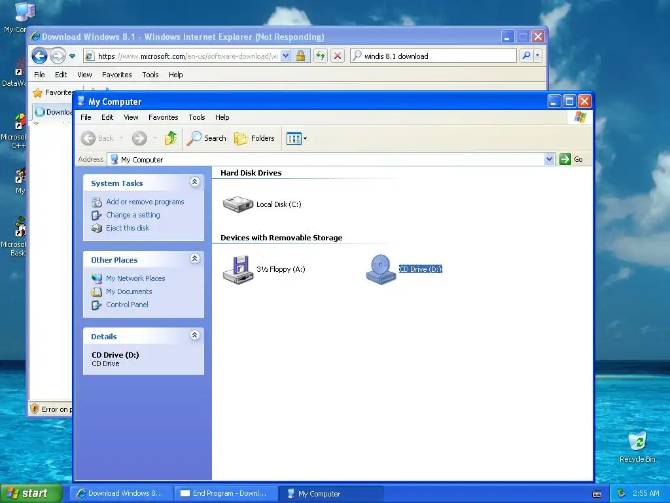670x503 pixels.
Task: Click the system tray network icon
Action: [x=622, y=493]
